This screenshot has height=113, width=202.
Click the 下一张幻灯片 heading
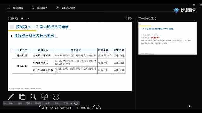147,19
